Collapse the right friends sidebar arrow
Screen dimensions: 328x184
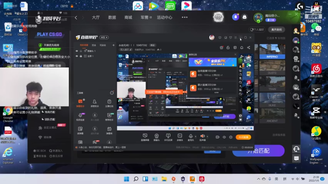(x=290, y=93)
